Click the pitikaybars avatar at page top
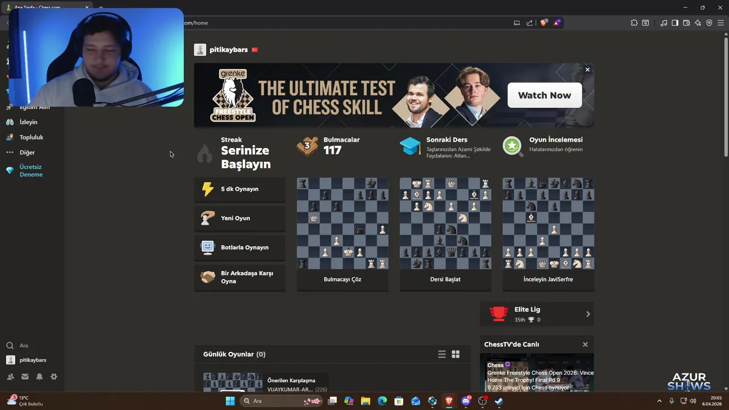729x410 pixels. coord(200,50)
